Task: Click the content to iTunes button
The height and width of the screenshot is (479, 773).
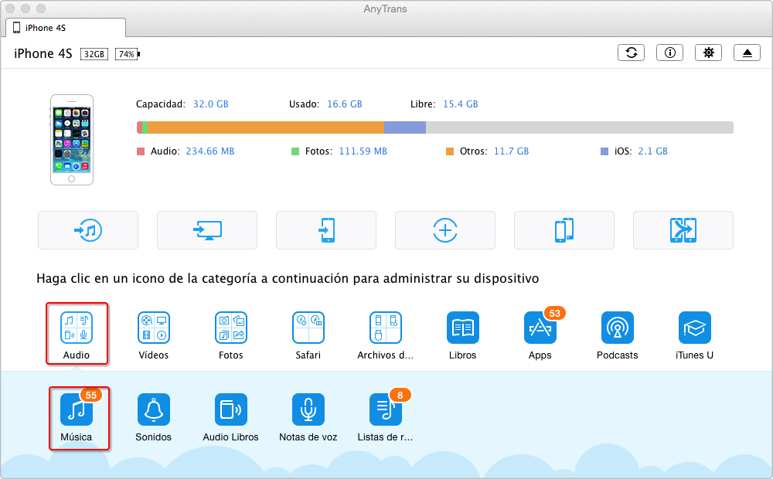Action: 88,230
